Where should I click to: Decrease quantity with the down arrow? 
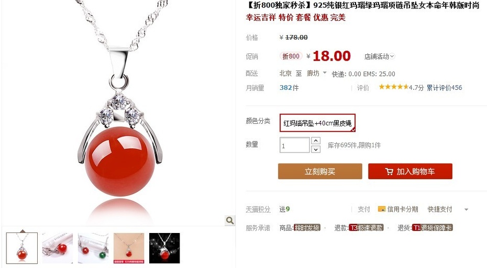316,149
